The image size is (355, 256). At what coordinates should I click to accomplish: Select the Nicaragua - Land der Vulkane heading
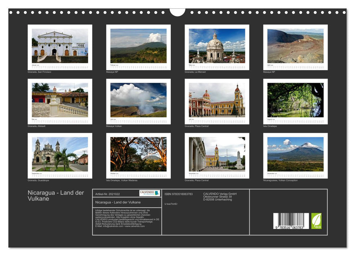coord(118,202)
